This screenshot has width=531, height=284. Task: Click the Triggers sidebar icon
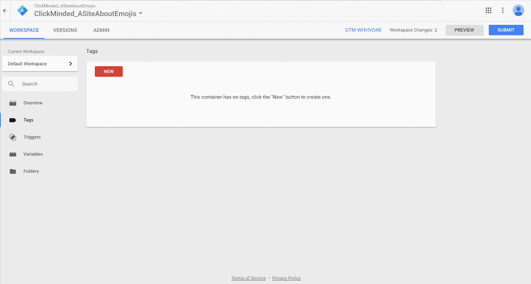click(x=13, y=137)
